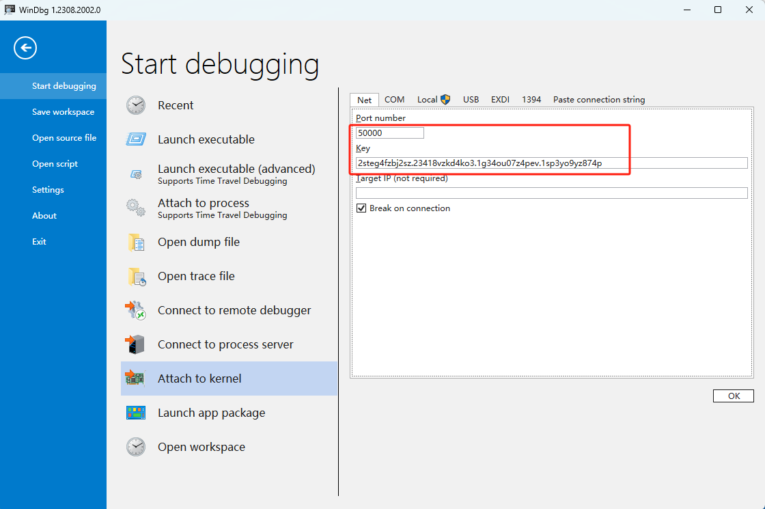This screenshot has width=765, height=509.
Task: Focus the Target IP text box
Action: tap(551, 193)
